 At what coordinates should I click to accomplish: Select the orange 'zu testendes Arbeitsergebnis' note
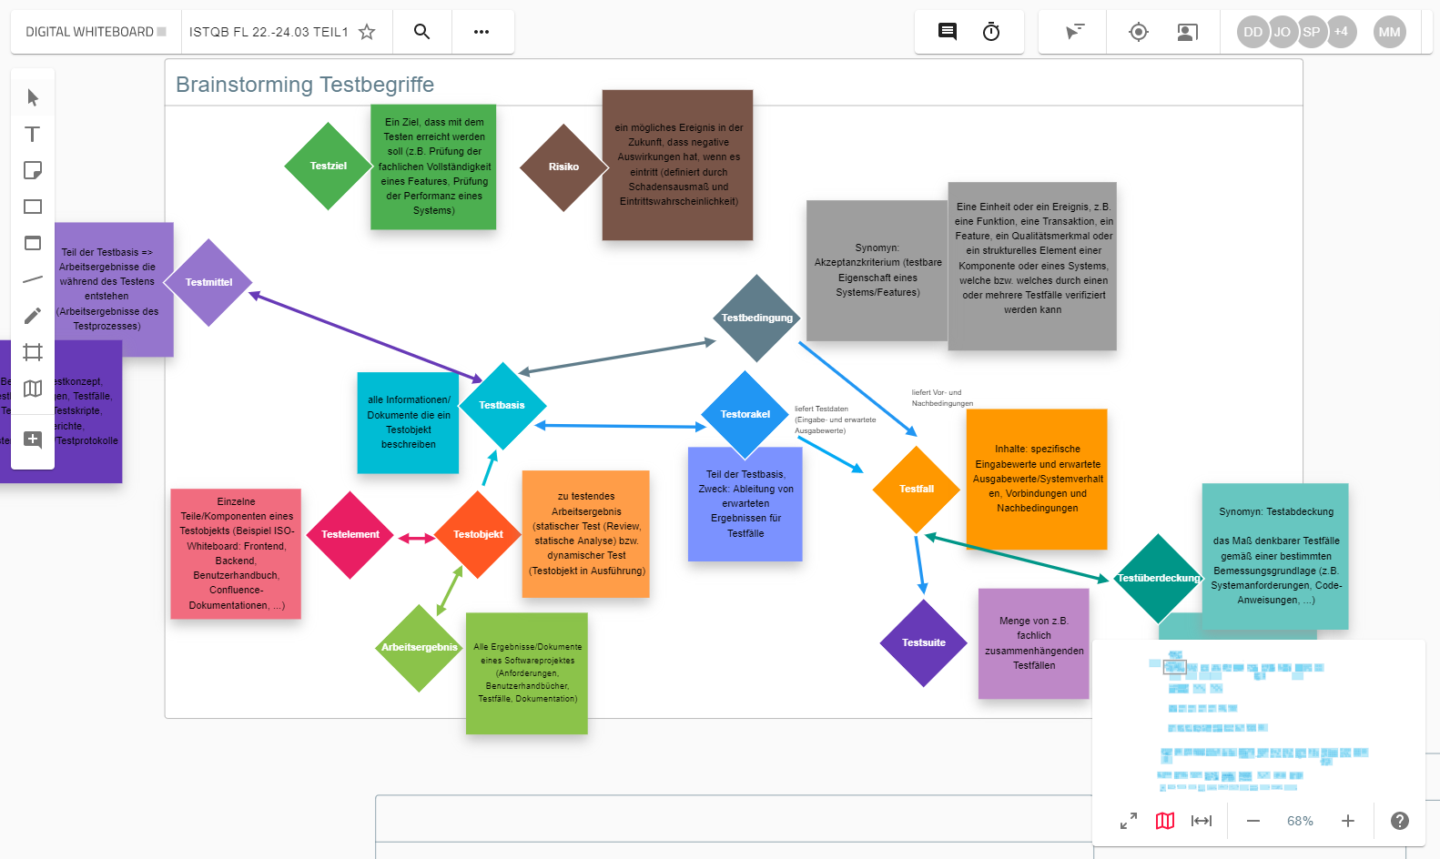(x=586, y=534)
